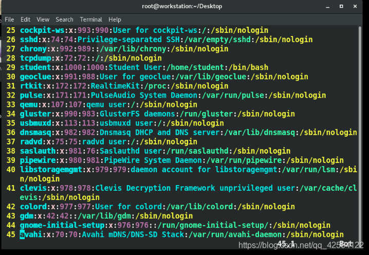Click the username 'cockpit-ws' on line 25
369x255 pixels.
(42, 30)
